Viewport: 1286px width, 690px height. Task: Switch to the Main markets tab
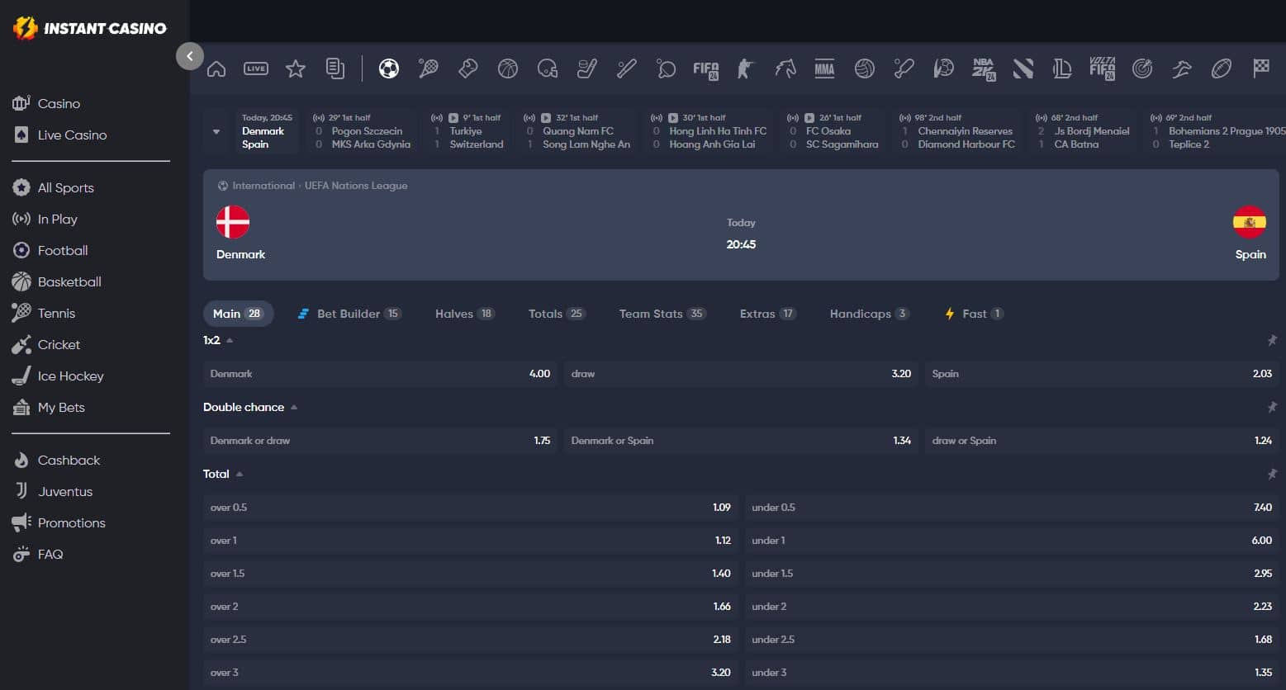pos(238,314)
